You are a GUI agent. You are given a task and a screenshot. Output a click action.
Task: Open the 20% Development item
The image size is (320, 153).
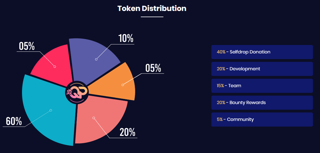(x=262, y=69)
